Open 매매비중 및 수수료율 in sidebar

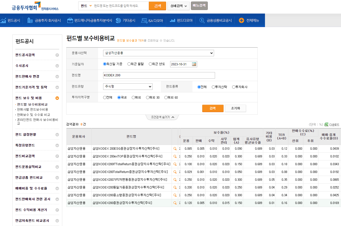pyautogui.click(x=31, y=188)
